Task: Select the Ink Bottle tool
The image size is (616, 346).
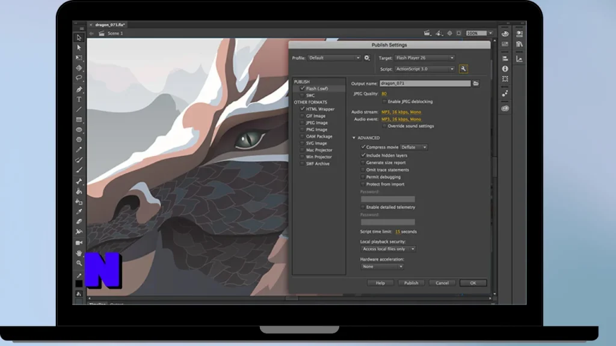Action: click(x=79, y=202)
